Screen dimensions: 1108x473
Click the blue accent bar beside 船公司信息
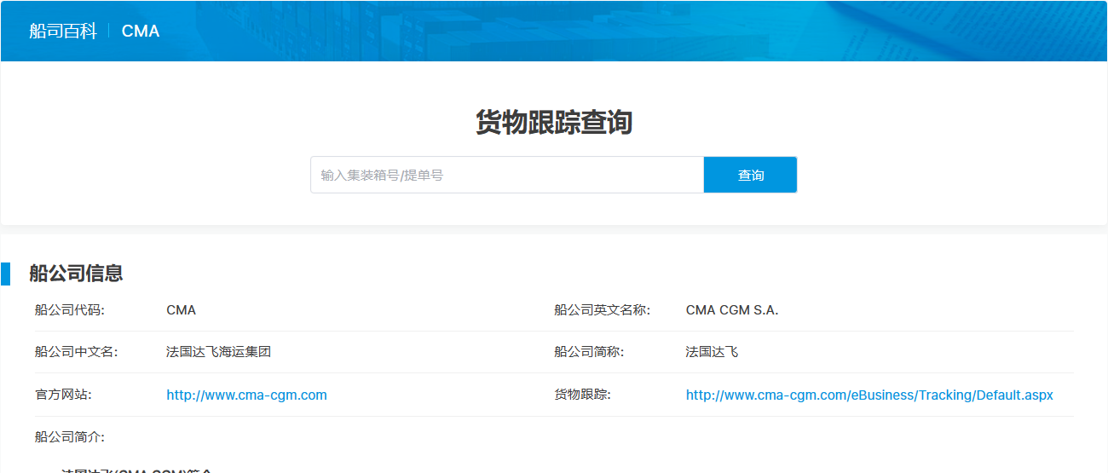click(x=5, y=274)
